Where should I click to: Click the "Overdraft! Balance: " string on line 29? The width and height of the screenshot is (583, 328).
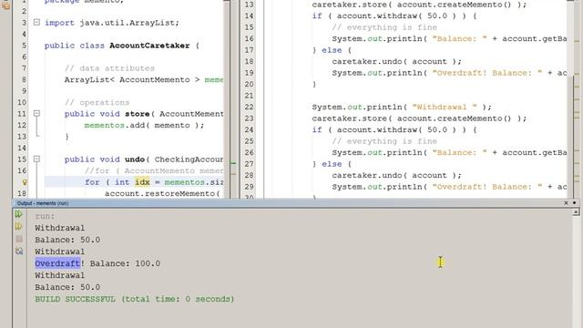click(487, 187)
